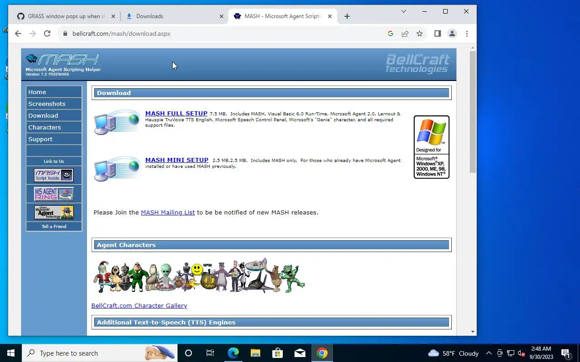Click the Link to Us sidebar item
This screenshot has height=362, width=580.
[54, 161]
